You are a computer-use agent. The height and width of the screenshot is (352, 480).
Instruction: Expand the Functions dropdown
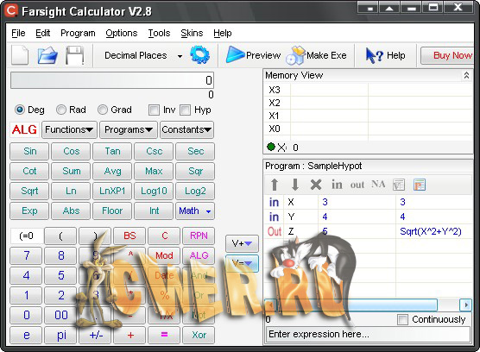coord(69,129)
